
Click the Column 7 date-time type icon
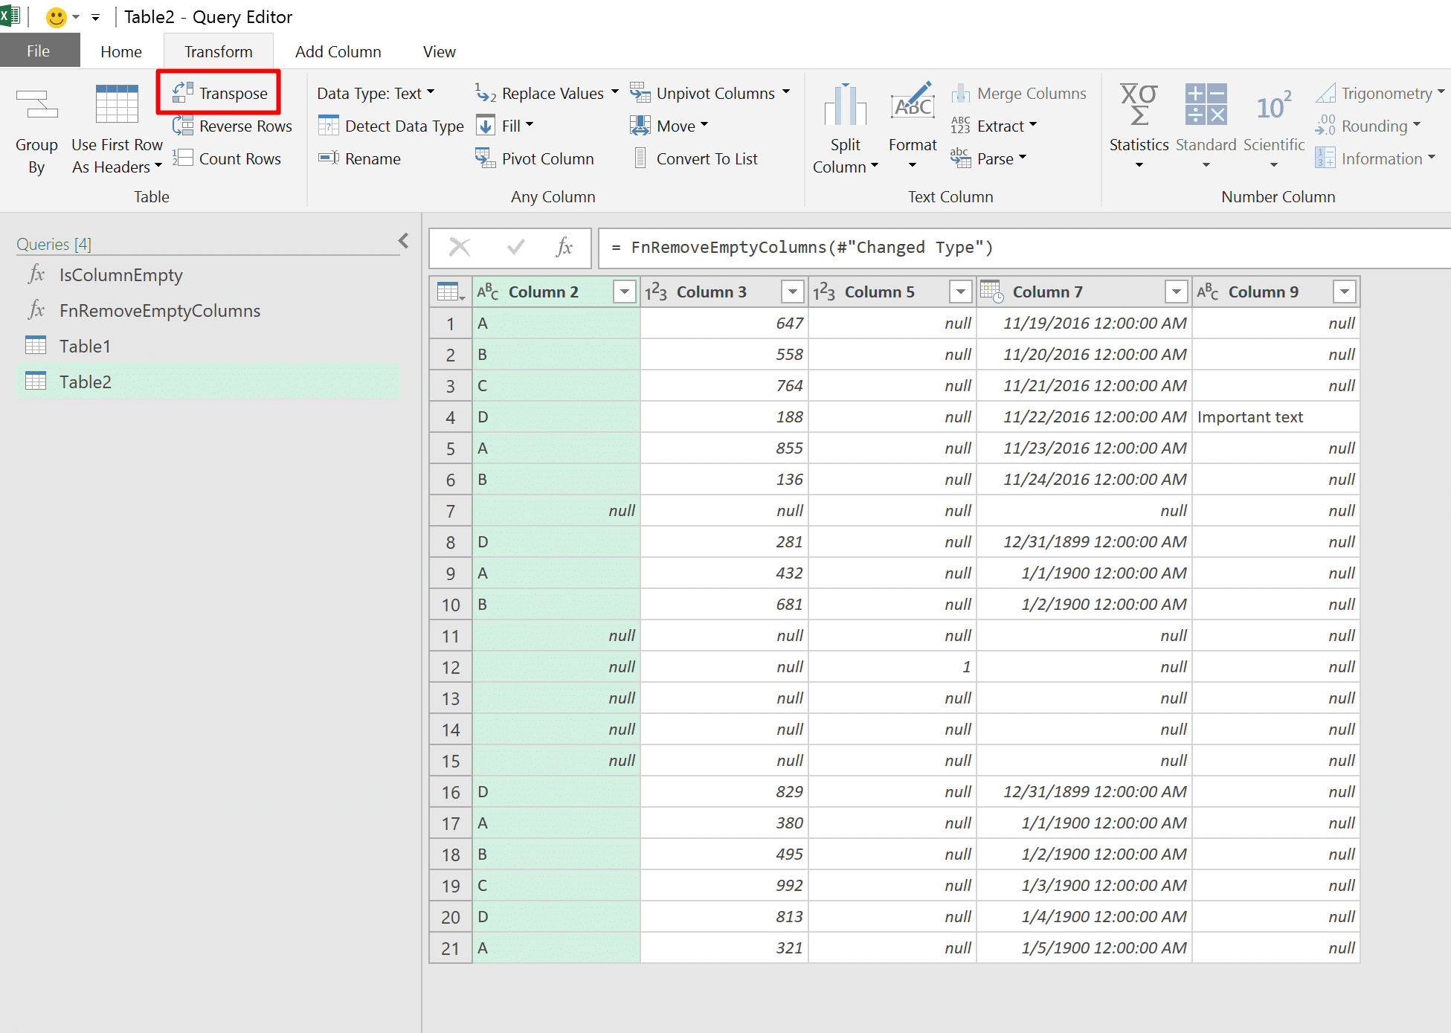coord(992,292)
